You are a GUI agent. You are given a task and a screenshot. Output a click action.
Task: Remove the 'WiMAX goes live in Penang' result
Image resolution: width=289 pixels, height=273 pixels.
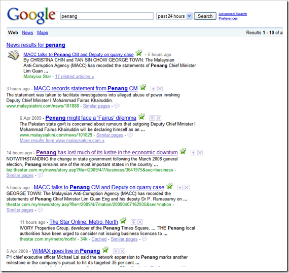tap(122, 251)
